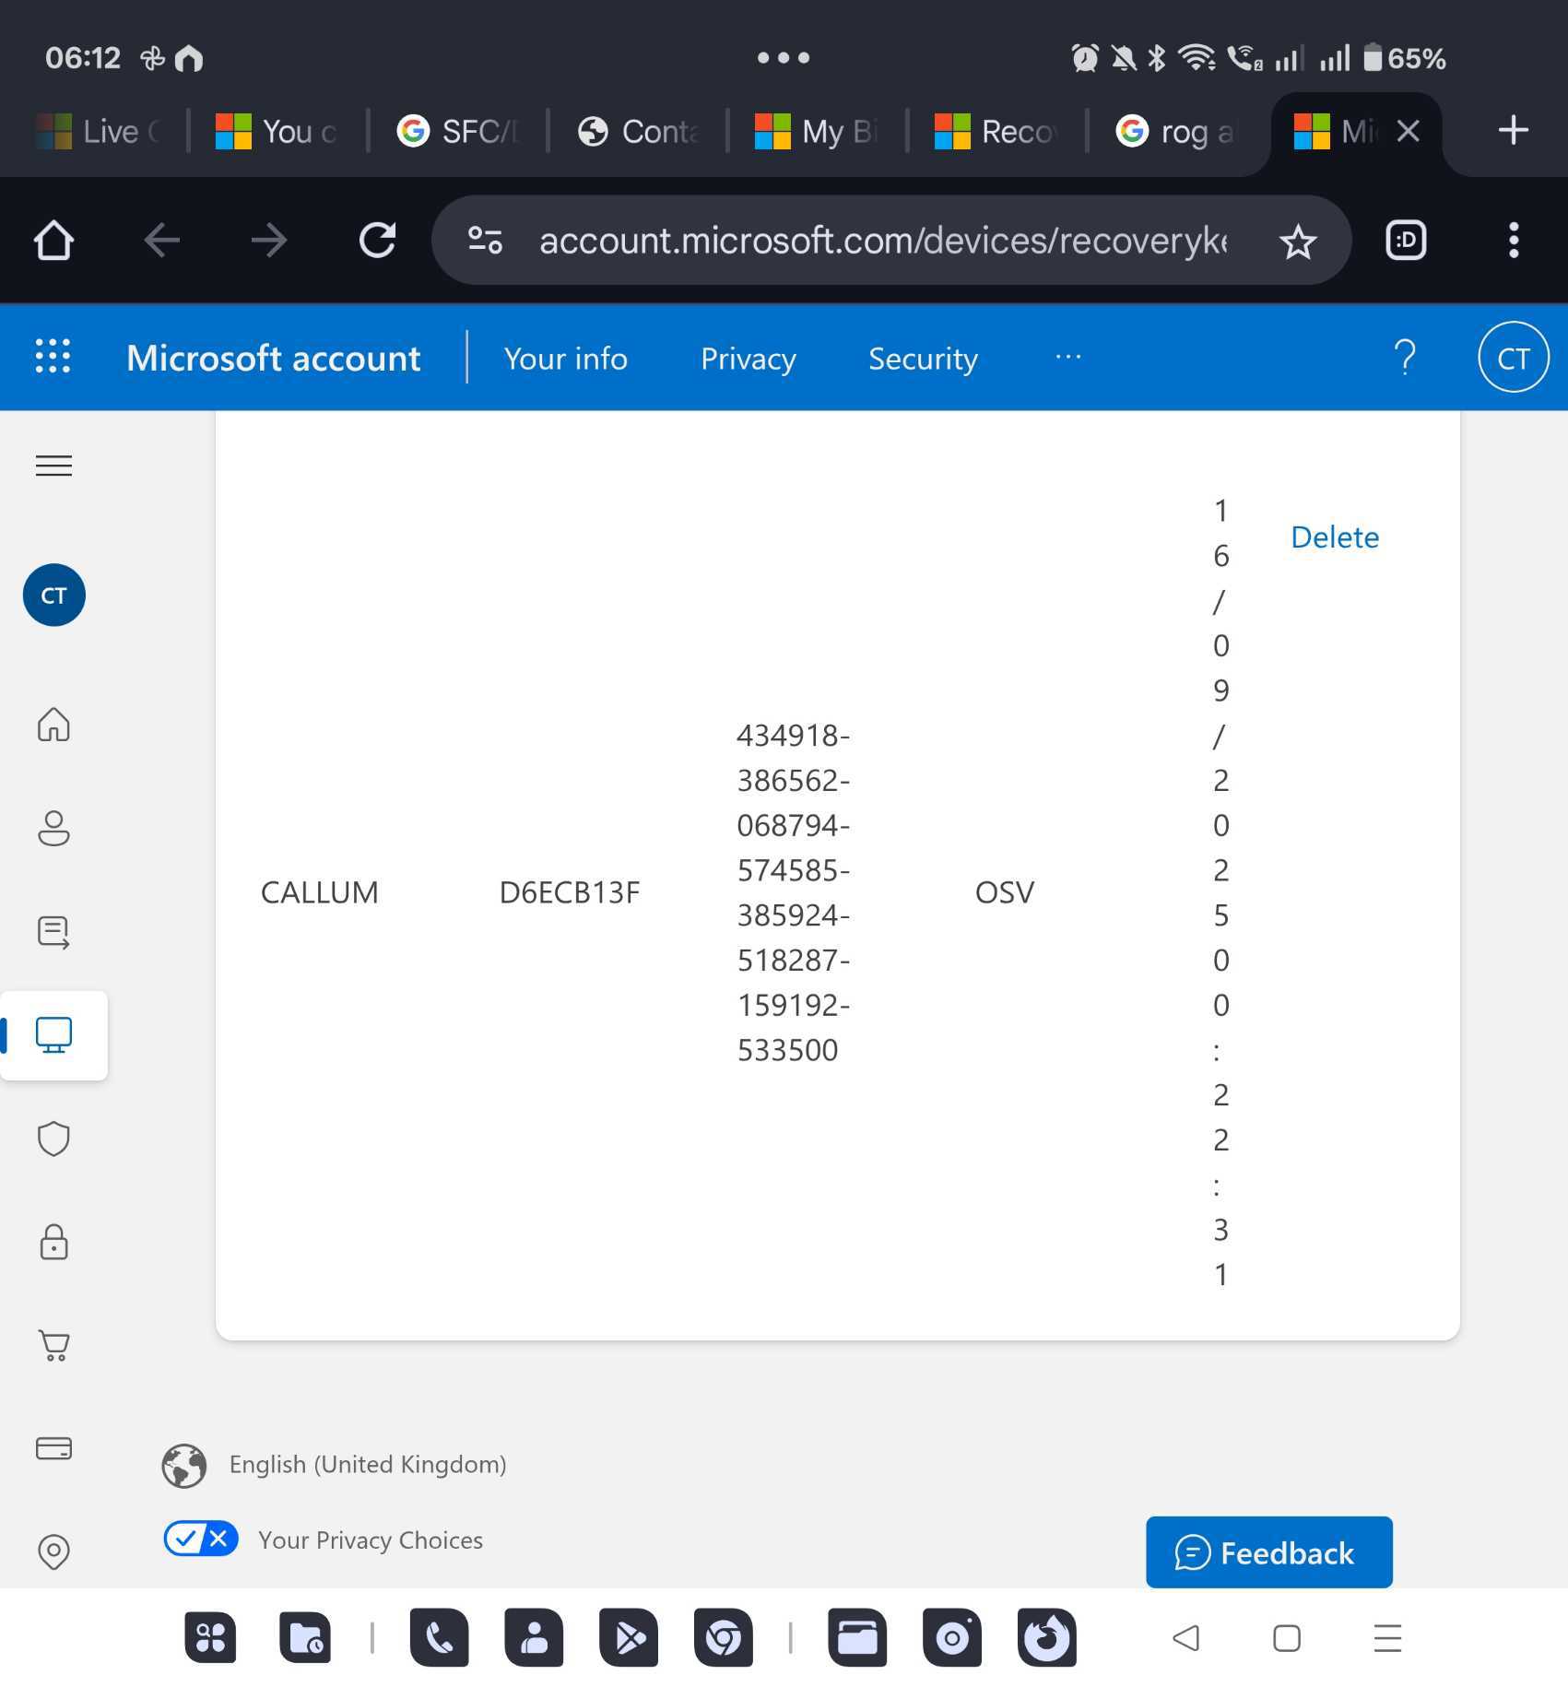This screenshot has height=1687, width=1568.
Task: Click the Your Privacy Choices link
Action: pyautogui.click(x=371, y=1540)
